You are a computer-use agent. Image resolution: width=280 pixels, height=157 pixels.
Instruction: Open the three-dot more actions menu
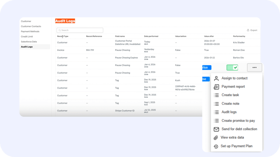pyautogui.click(x=255, y=68)
